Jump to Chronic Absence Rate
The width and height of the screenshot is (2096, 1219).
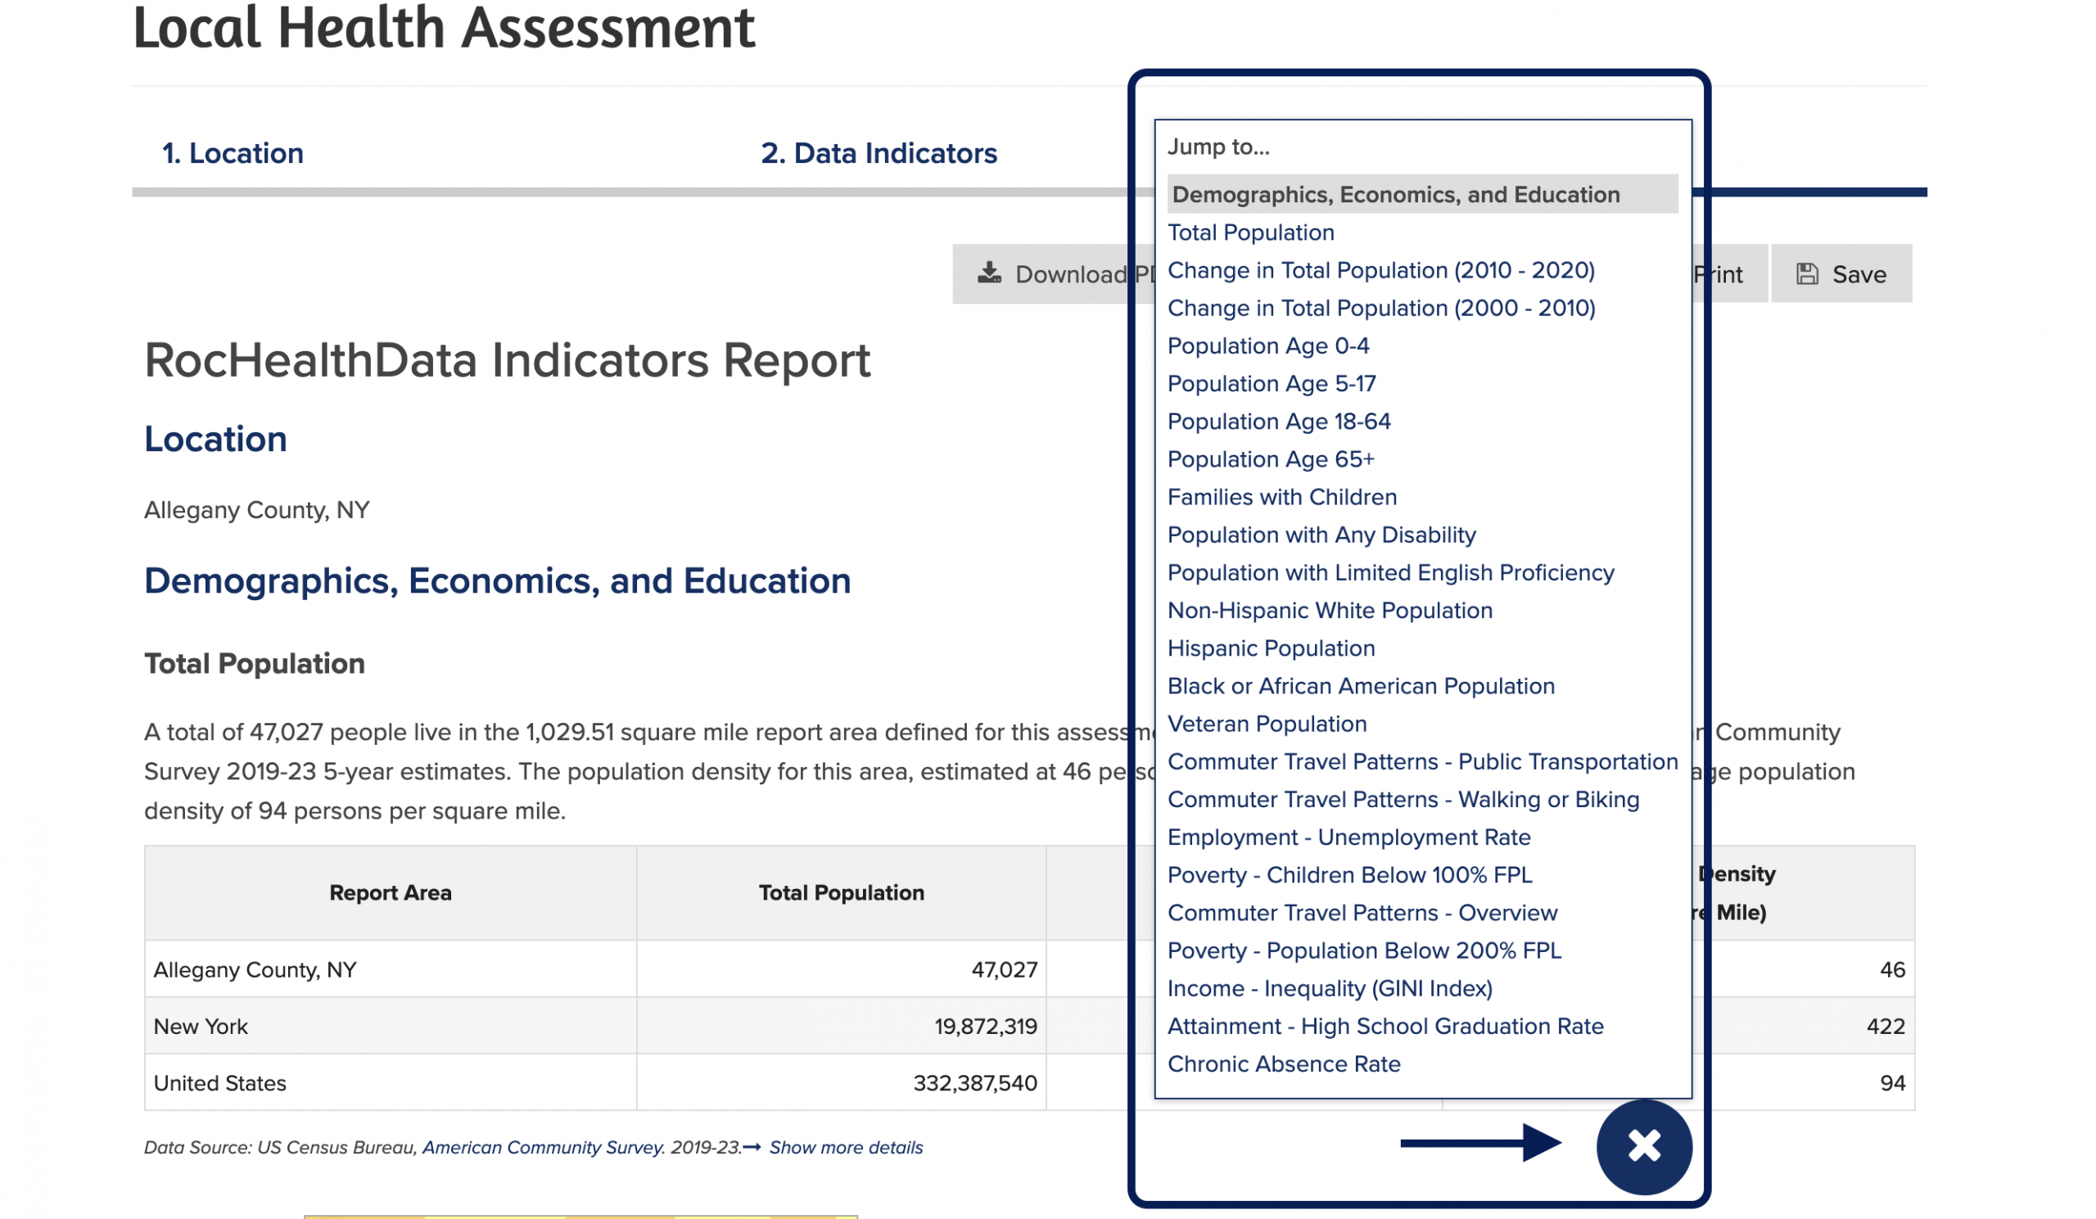click(1283, 1063)
